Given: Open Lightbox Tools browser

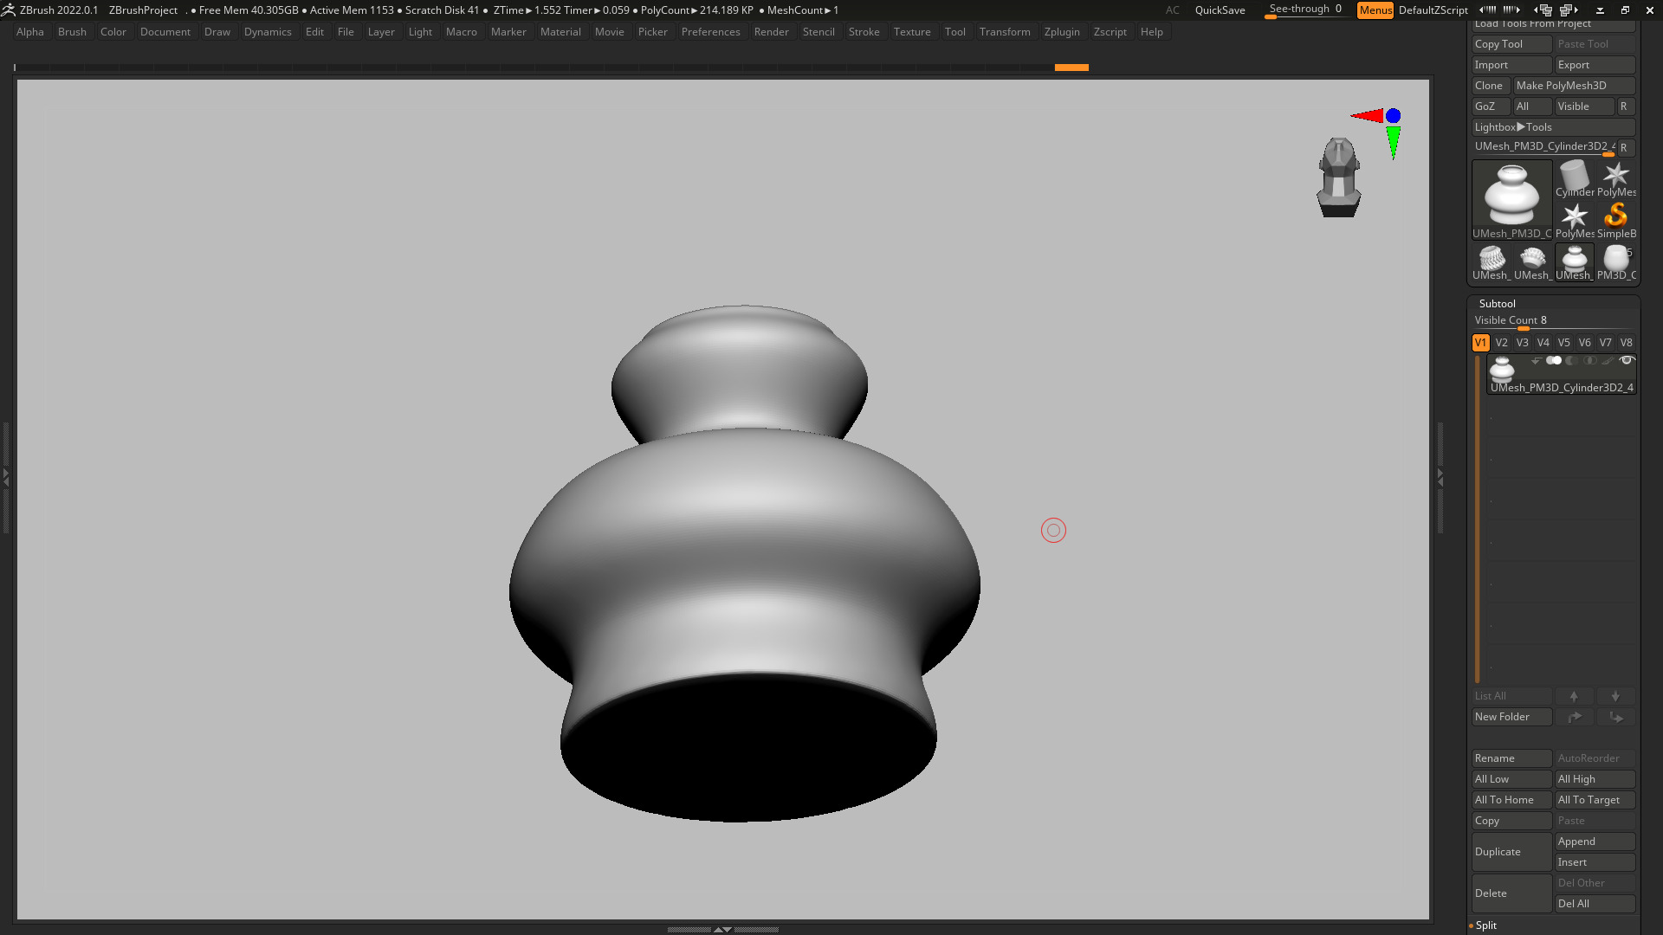Looking at the screenshot, I should click(1553, 127).
